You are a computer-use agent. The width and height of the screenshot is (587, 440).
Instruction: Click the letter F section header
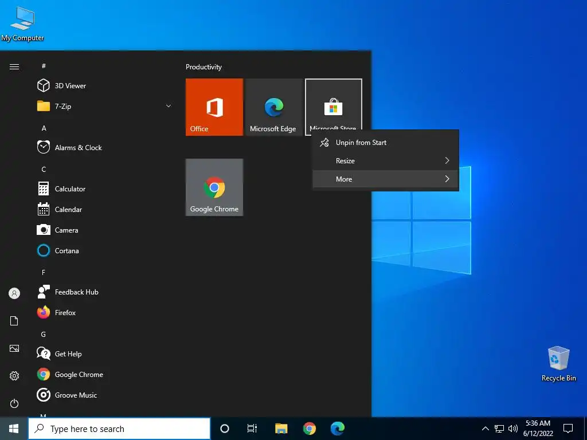[x=44, y=272]
